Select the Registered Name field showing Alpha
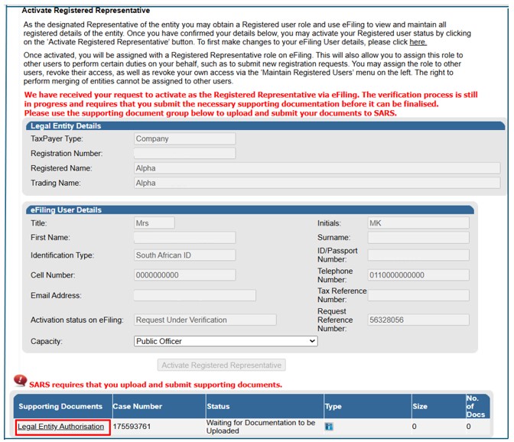Viewport: 514px width, 442px height. pos(317,168)
